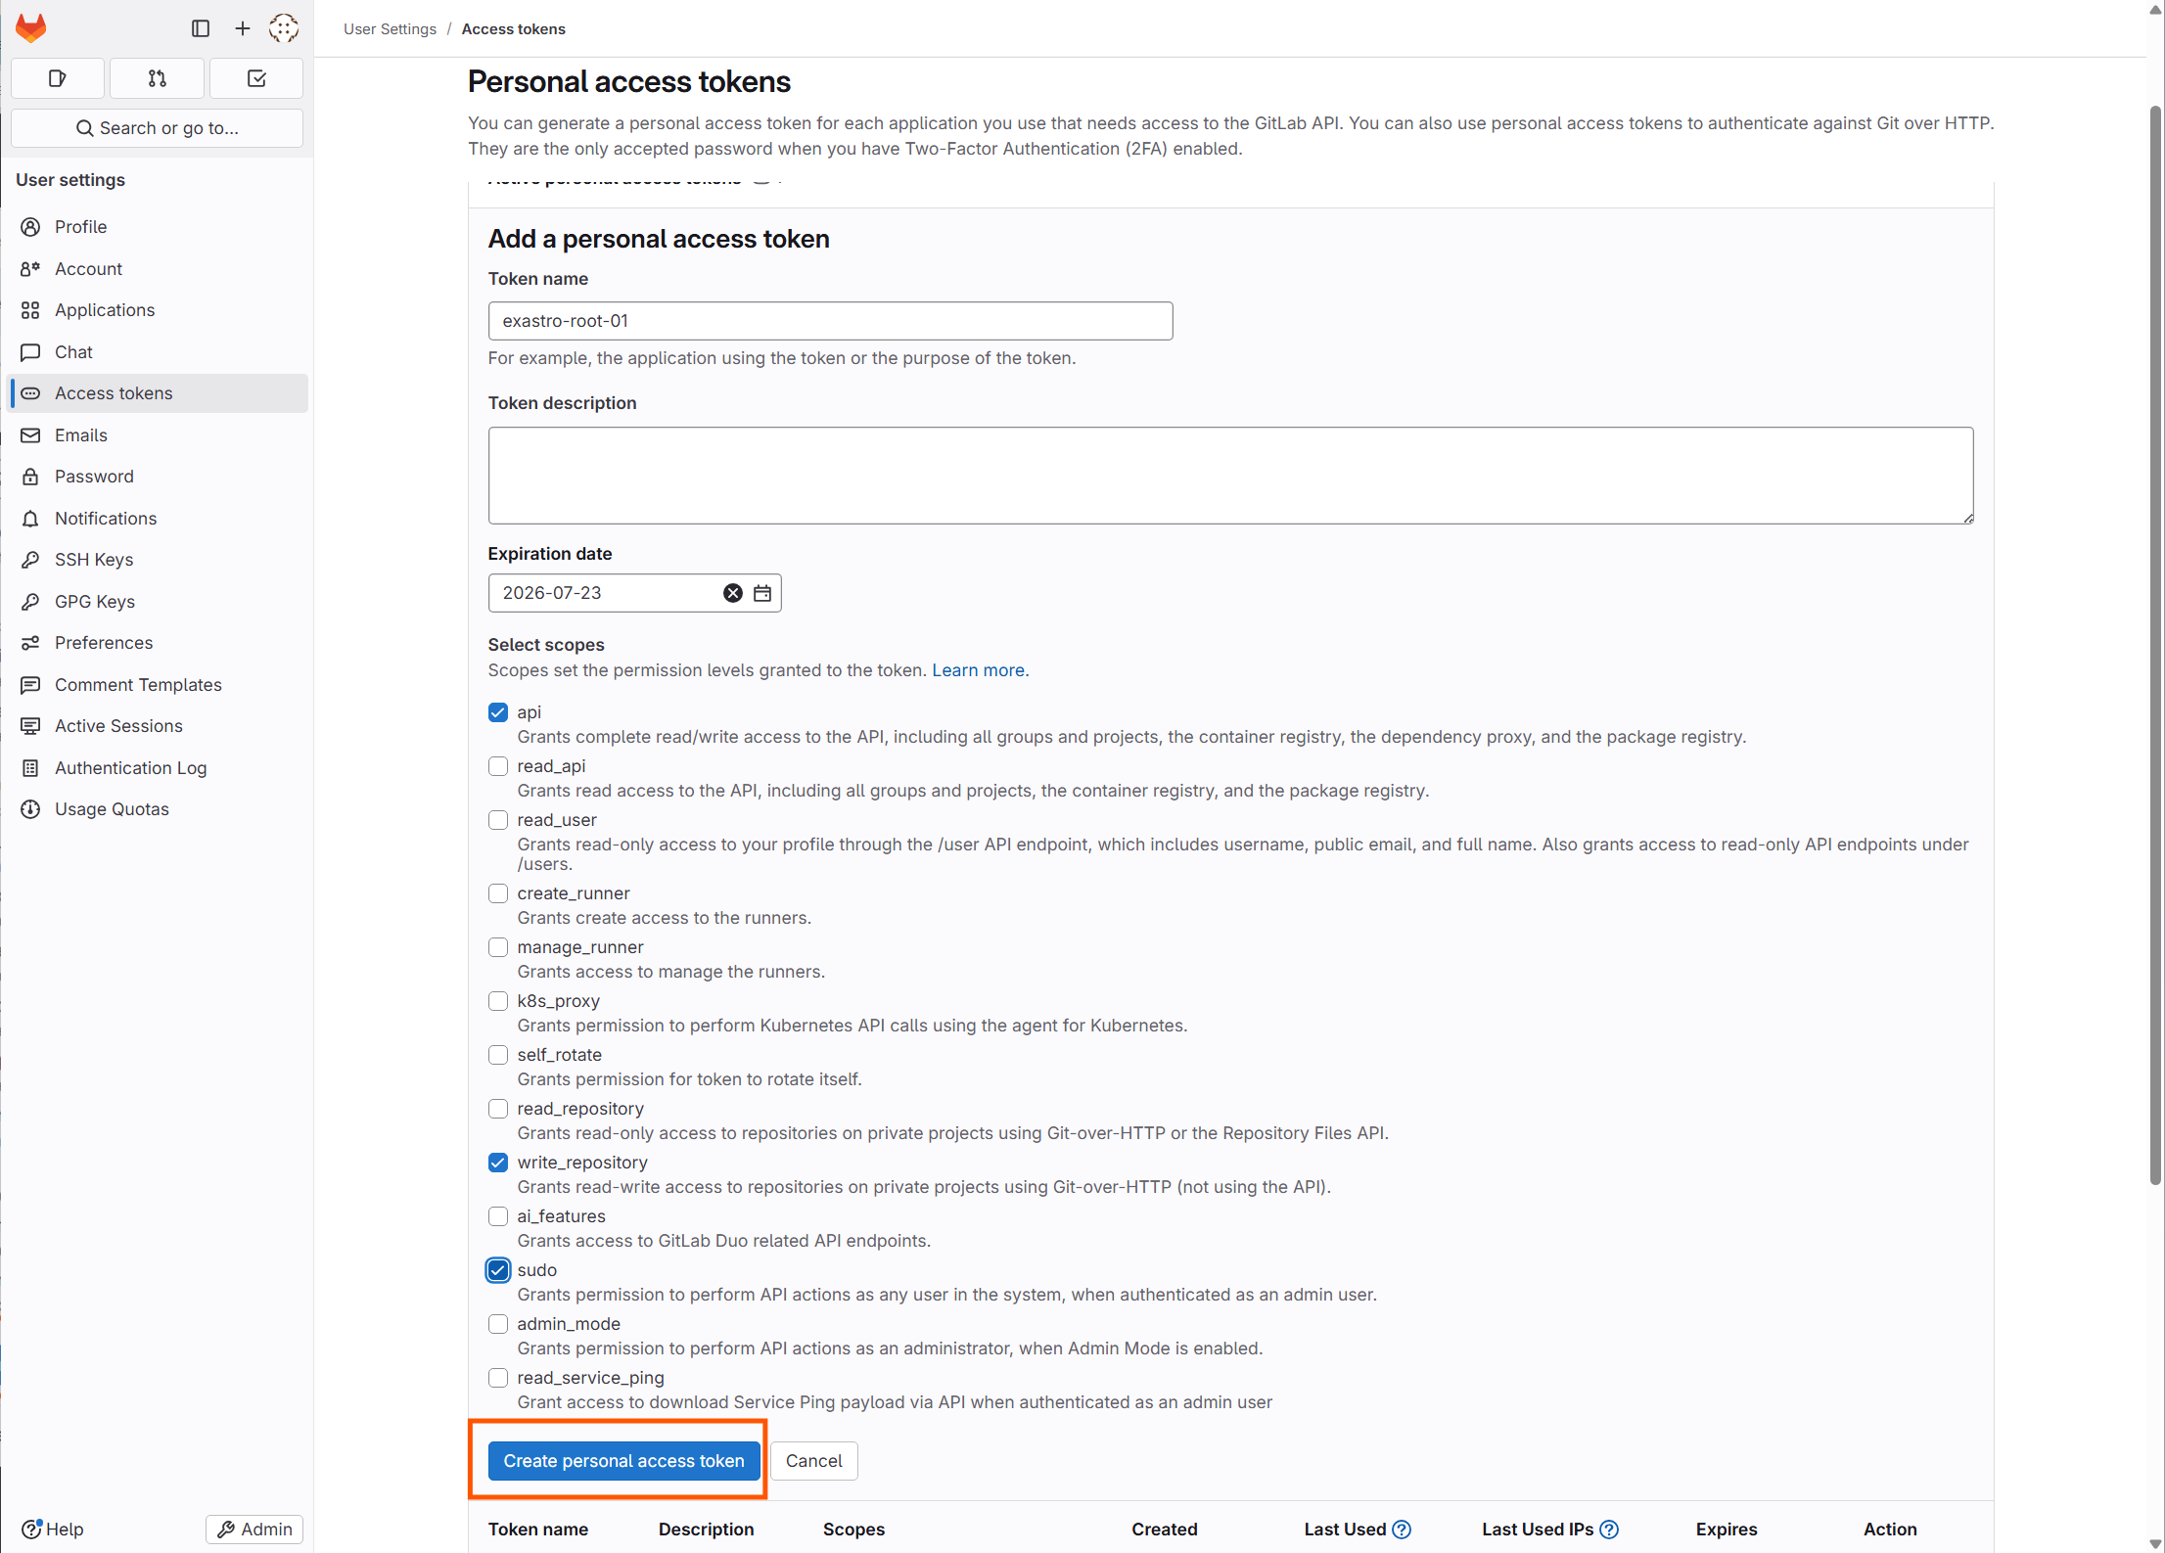The width and height of the screenshot is (2165, 1553).
Task: Click Create personal access token button
Action: tap(623, 1461)
